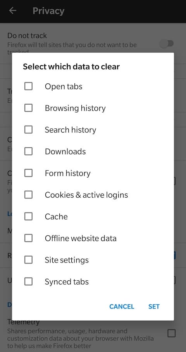Viewport: 186px width, 352px height.
Task: Enable the Search history checkbox
Action: click(x=28, y=129)
